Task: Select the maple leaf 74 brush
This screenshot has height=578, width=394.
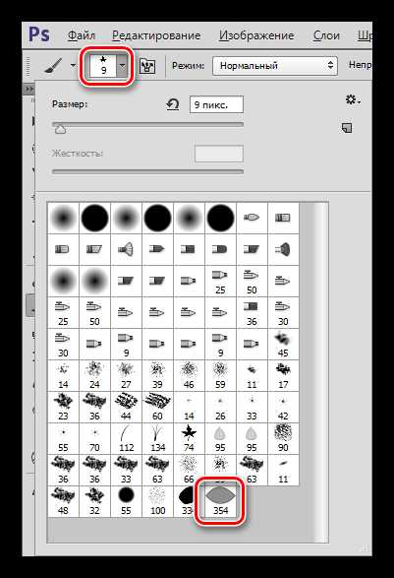Action: [189, 438]
